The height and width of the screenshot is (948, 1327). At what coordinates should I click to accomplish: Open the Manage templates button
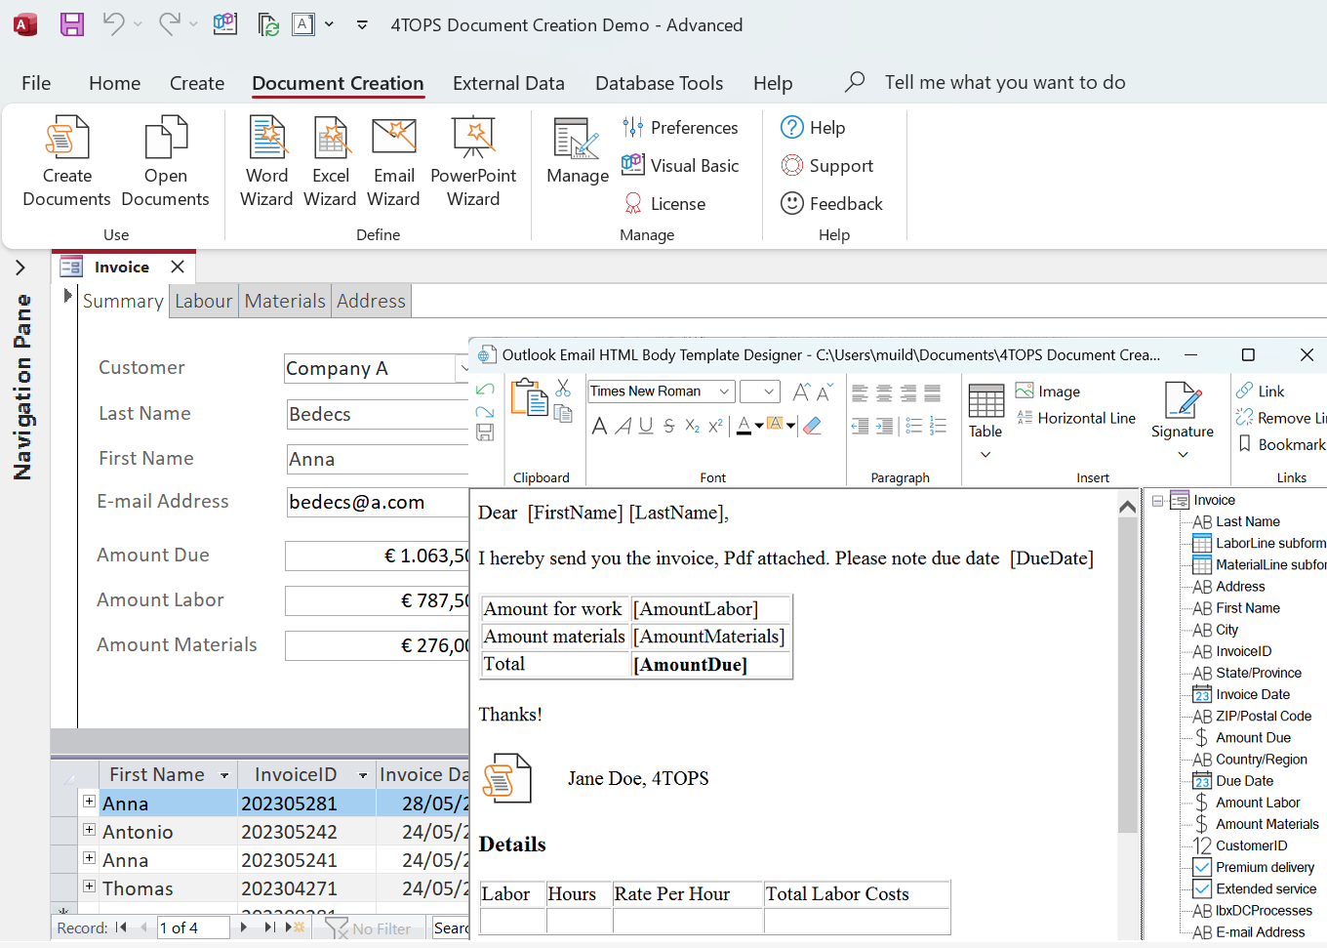coord(578,151)
